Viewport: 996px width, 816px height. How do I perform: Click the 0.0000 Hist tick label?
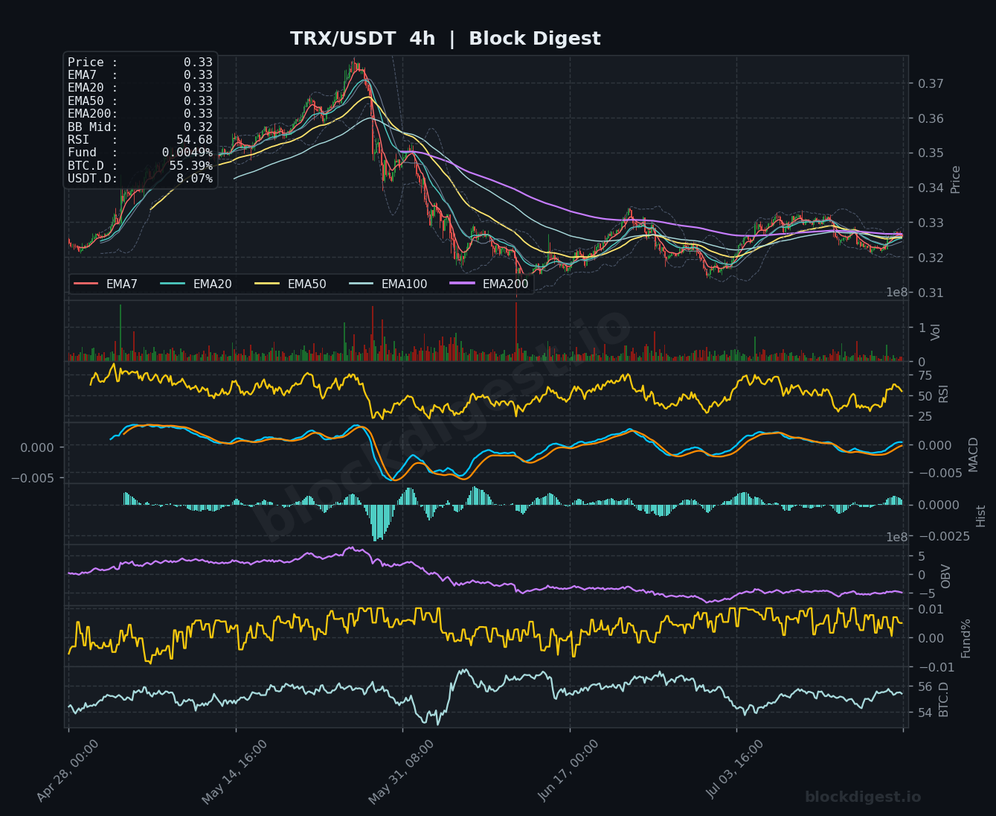coord(939,506)
